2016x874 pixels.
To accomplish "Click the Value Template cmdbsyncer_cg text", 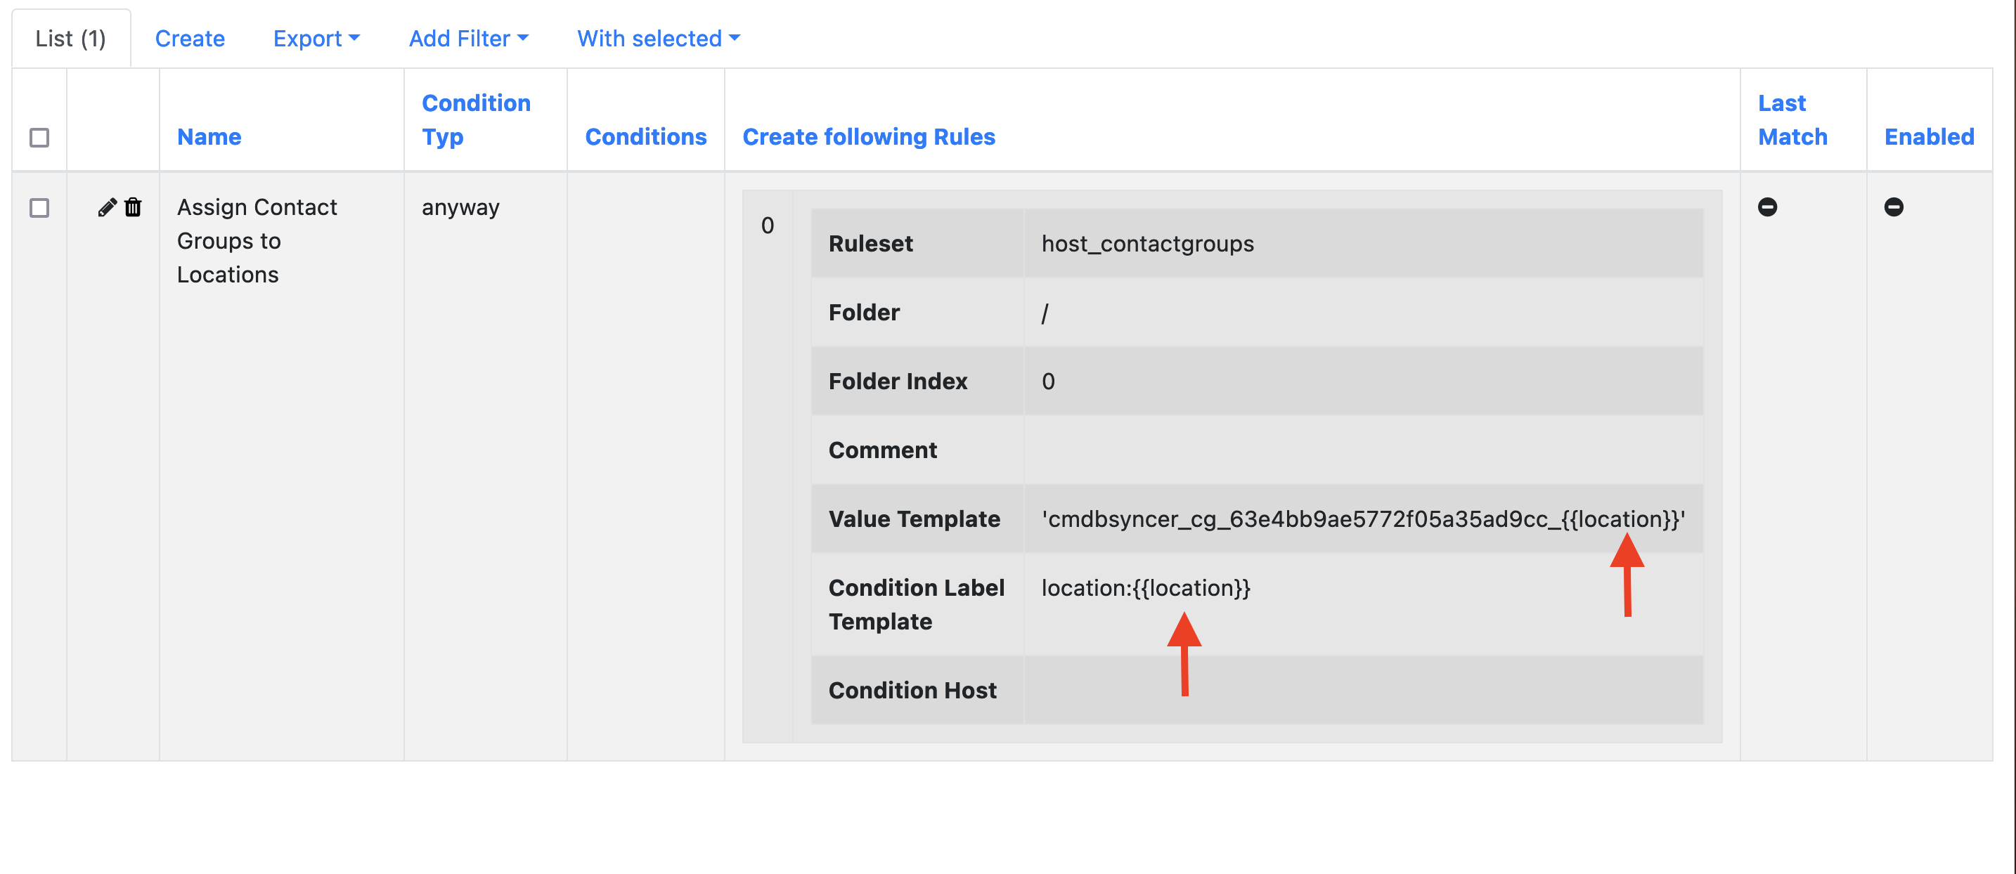I will click(1362, 518).
